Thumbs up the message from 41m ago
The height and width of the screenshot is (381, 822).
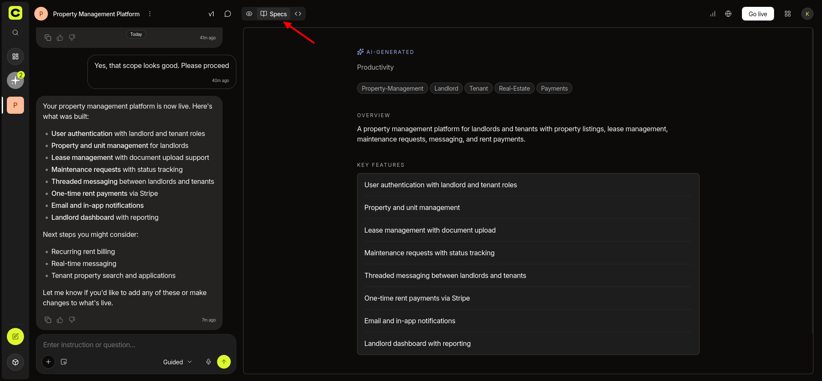tap(60, 38)
